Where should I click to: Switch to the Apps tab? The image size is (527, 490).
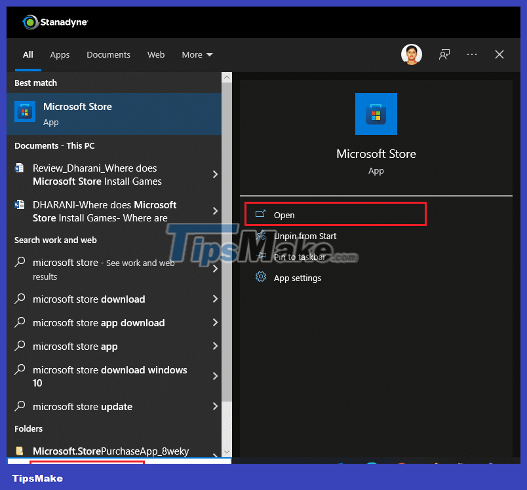[60, 54]
